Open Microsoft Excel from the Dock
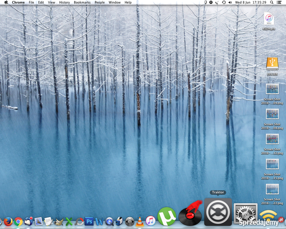The height and width of the screenshot is (229, 286). [x=69, y=221]
